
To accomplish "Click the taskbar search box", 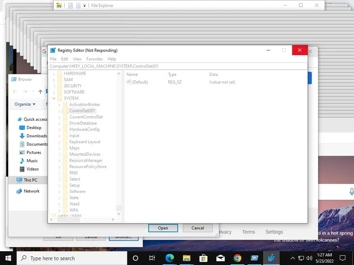I will 72,258.
